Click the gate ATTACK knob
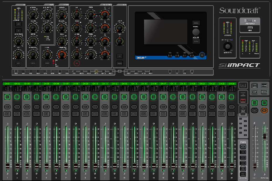 [x=33, y=14]
